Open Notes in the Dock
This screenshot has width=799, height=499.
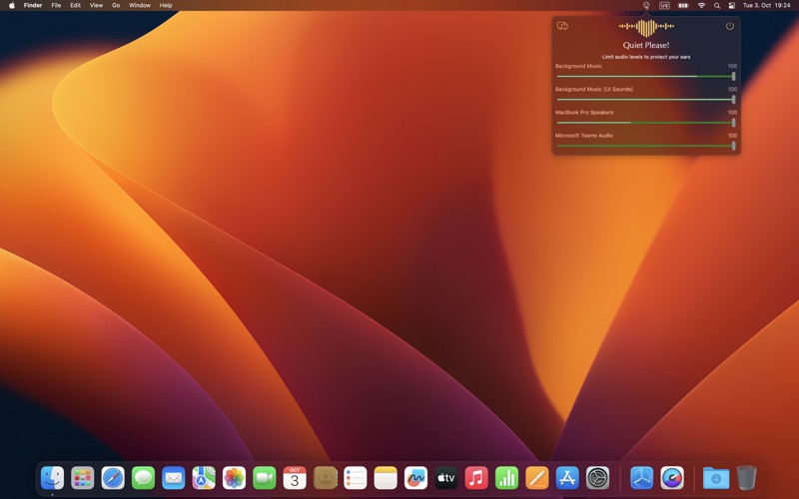coord(386,478)
